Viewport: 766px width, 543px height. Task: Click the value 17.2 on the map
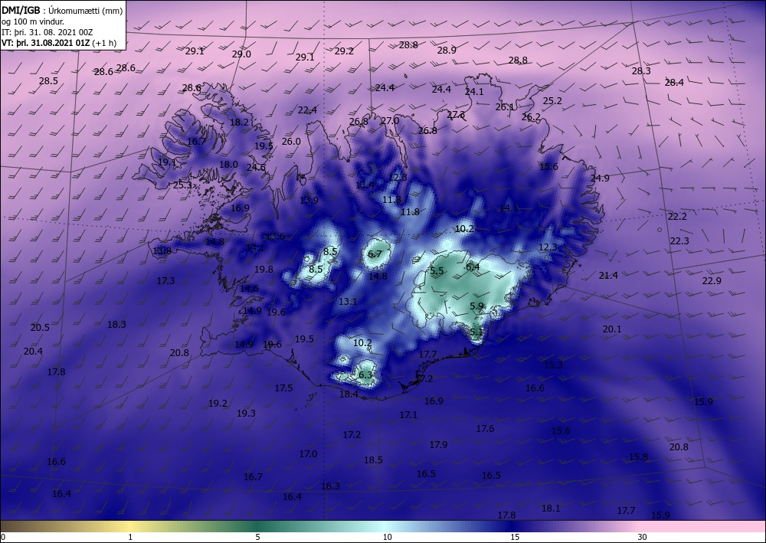352,434
